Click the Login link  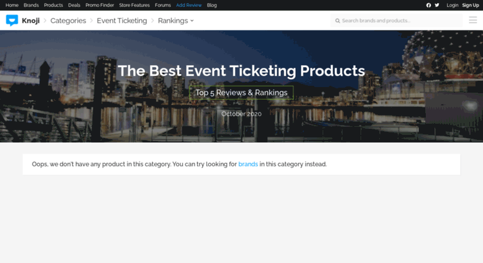click(452, 5)
